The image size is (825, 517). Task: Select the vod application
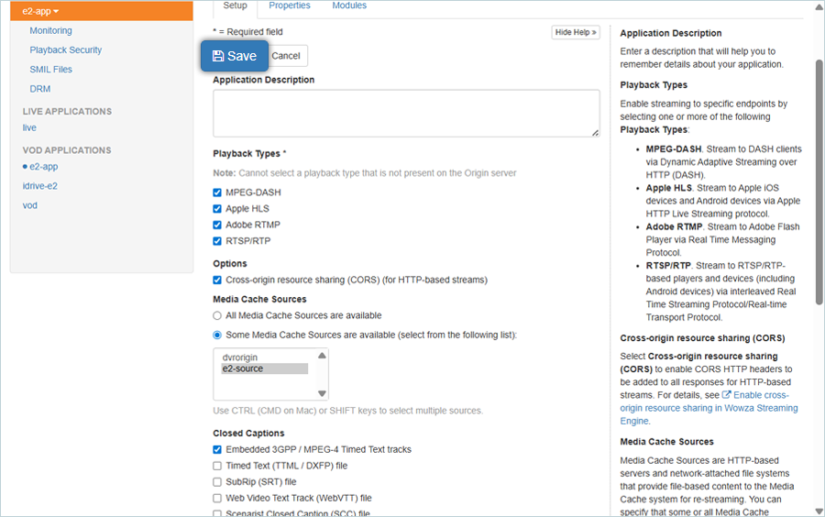coord(30,205)
